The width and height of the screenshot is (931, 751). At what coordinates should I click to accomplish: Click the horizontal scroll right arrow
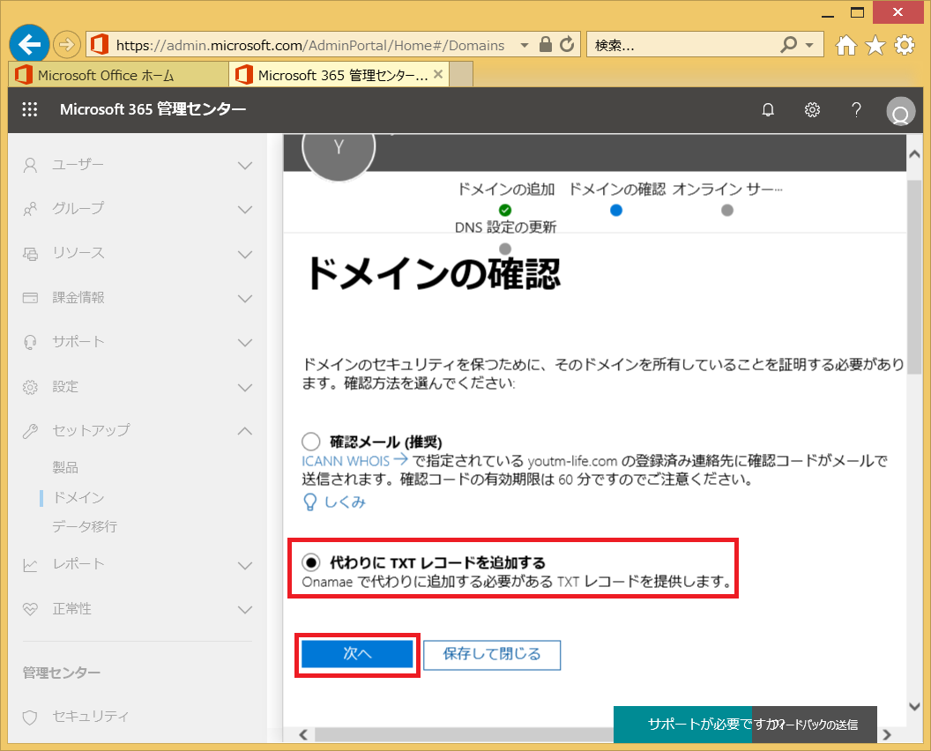(887, 735)
